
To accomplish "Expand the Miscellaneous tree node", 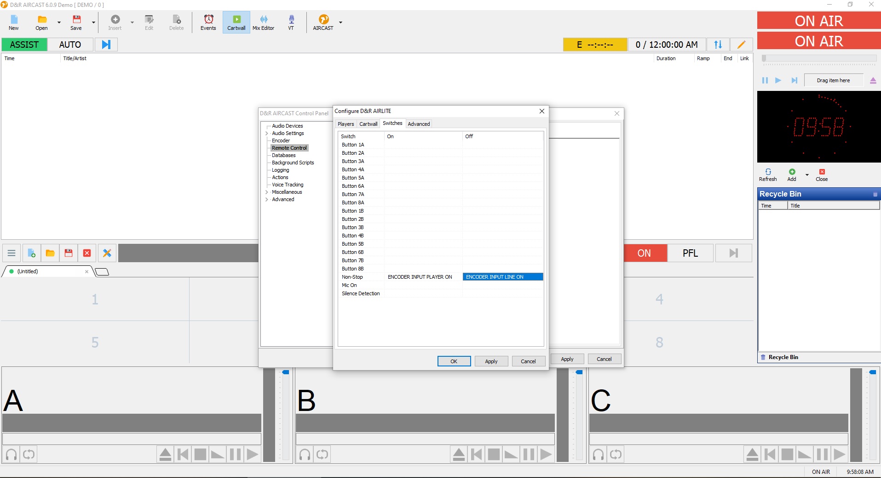I will [267, 192].
